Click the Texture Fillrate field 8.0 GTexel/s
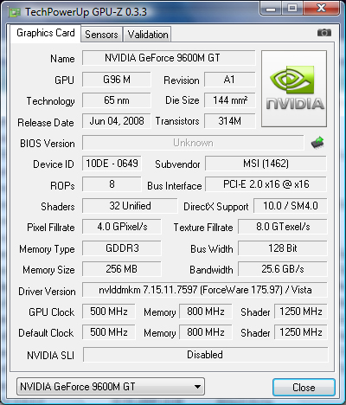 tap(283, 227)
